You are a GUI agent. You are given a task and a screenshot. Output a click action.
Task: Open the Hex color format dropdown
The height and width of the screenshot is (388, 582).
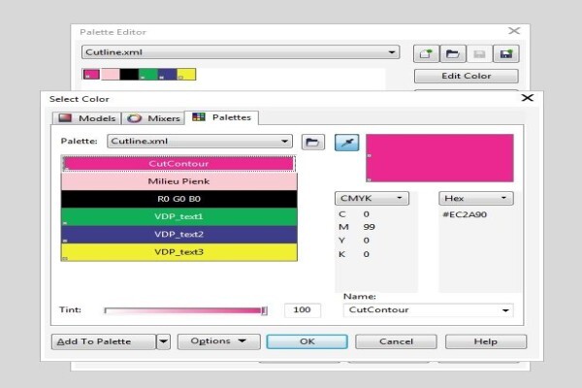tap(476, 198)
